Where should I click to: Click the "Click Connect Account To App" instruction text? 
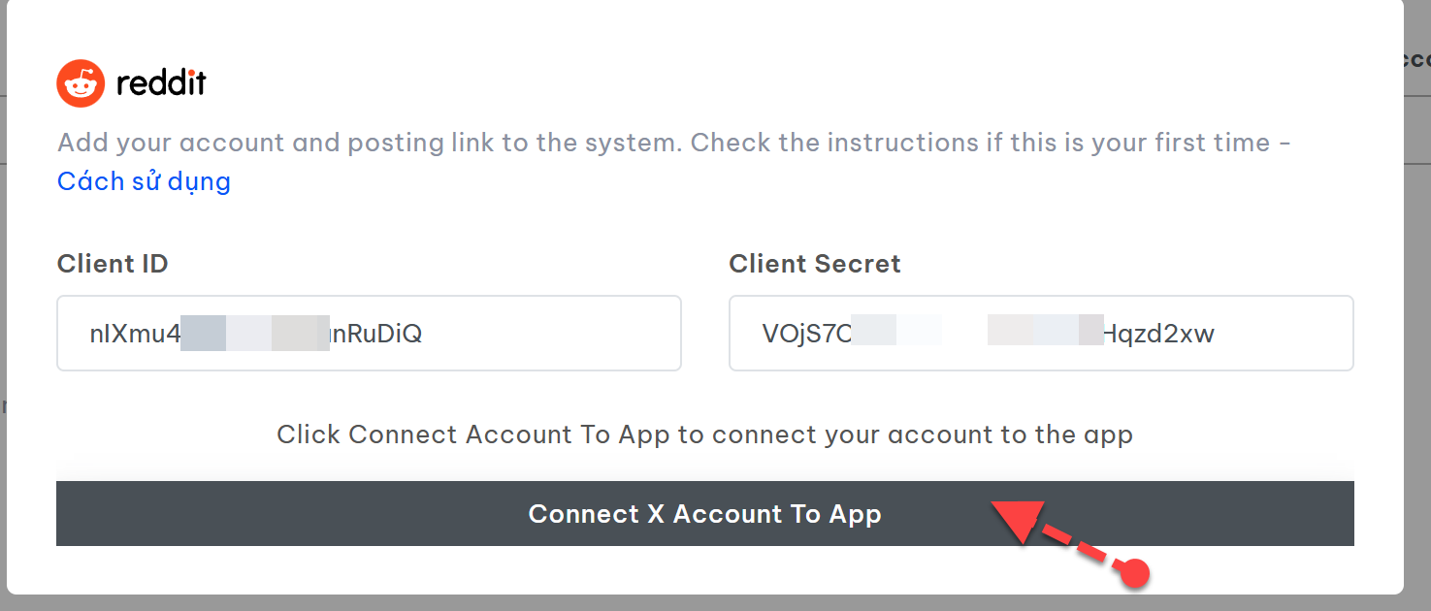point(704,434)
